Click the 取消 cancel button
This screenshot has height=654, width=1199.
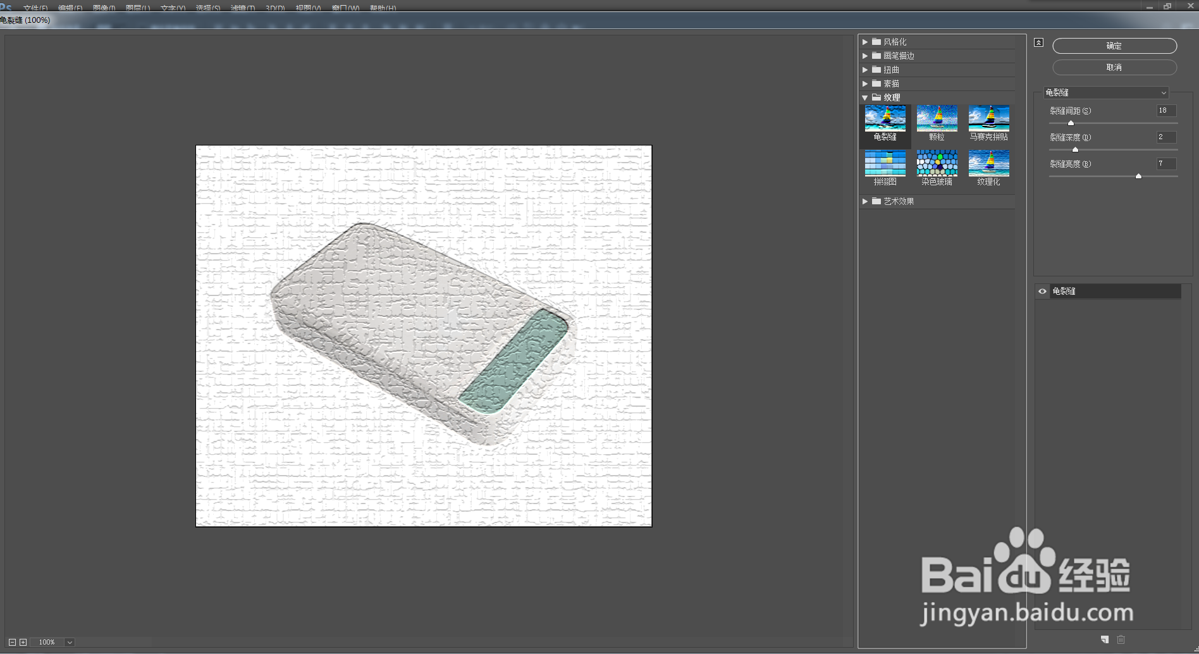1114,67
